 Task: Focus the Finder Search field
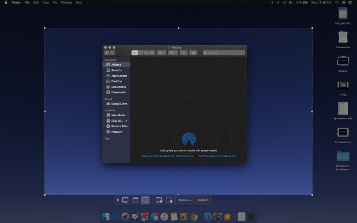224,53
